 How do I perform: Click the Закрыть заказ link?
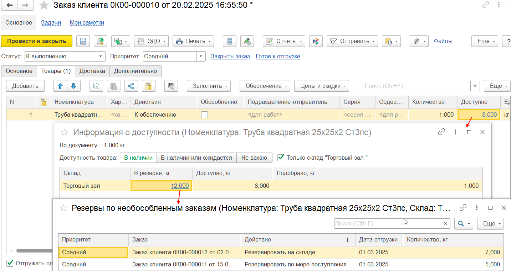pyautogui.click(x=230, y=57)
